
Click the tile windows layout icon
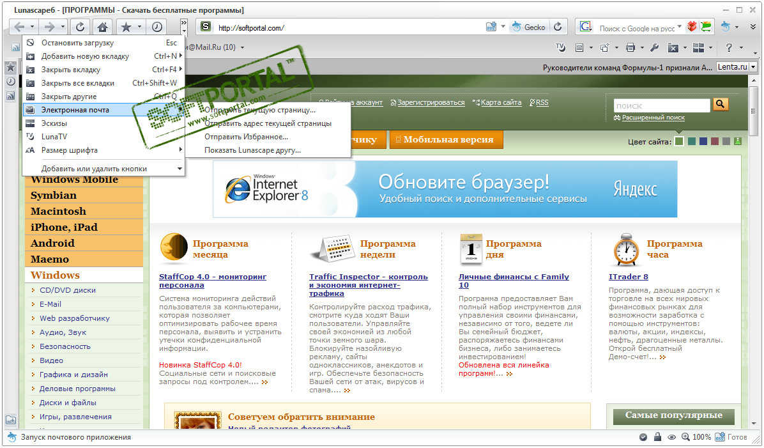(698, 47)
